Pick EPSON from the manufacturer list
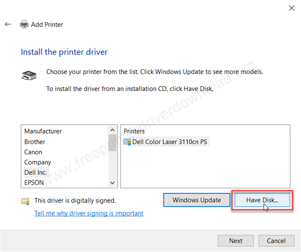 click(34, 183)
